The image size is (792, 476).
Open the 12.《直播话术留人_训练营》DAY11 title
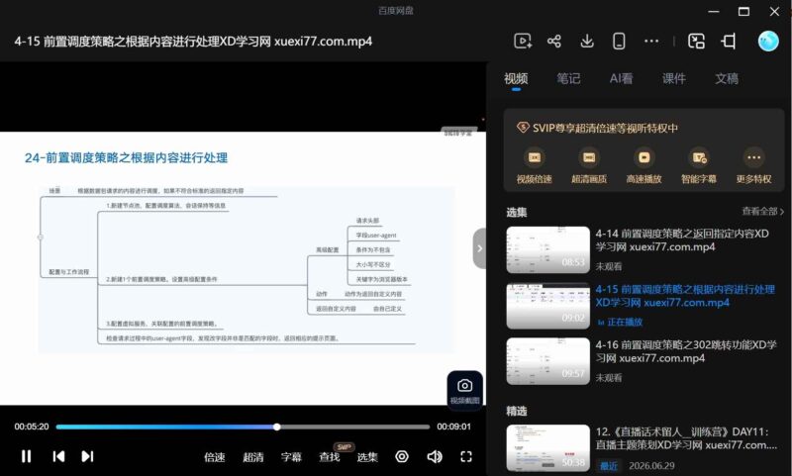click(x=686, y=438)
